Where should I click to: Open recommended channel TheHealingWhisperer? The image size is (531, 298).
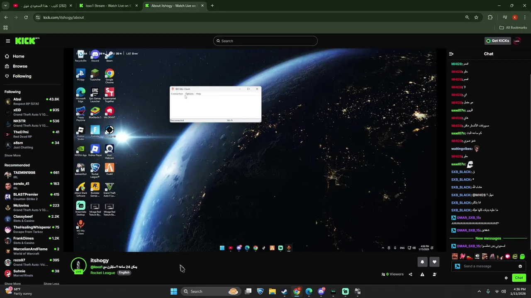pyautogui.click(x=32, y=229)
